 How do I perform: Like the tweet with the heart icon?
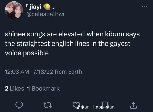point(76,105)
